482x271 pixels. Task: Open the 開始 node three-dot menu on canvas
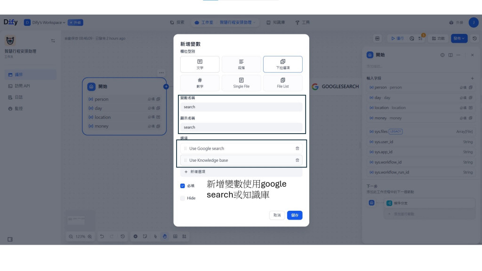tap(161, 73)
